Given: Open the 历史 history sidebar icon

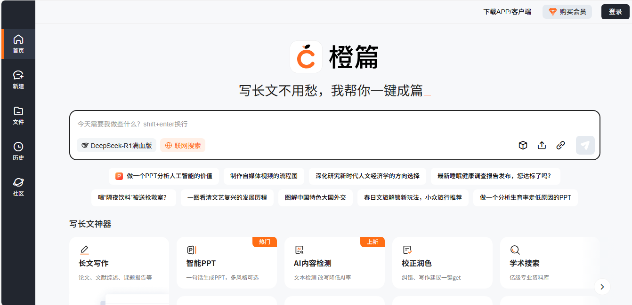Looking at the screenshot, I should [18, 147].
